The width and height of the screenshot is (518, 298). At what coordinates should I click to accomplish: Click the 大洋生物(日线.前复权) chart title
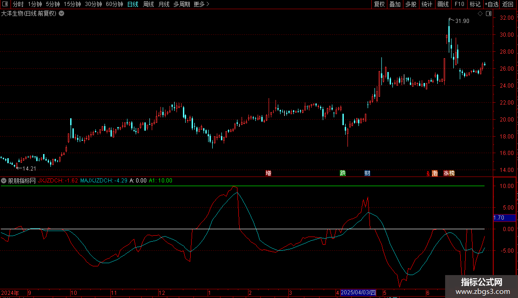point(29,14)
